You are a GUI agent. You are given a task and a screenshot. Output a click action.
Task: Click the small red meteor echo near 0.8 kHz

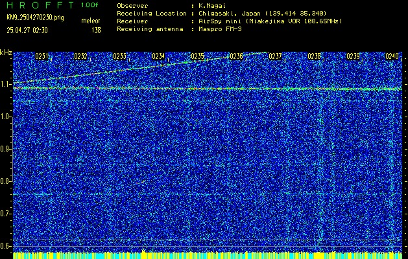pos(140,182)
